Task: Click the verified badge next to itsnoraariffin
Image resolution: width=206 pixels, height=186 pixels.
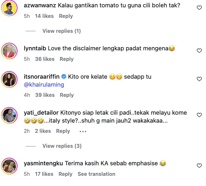Action: [x=64, y=77]
